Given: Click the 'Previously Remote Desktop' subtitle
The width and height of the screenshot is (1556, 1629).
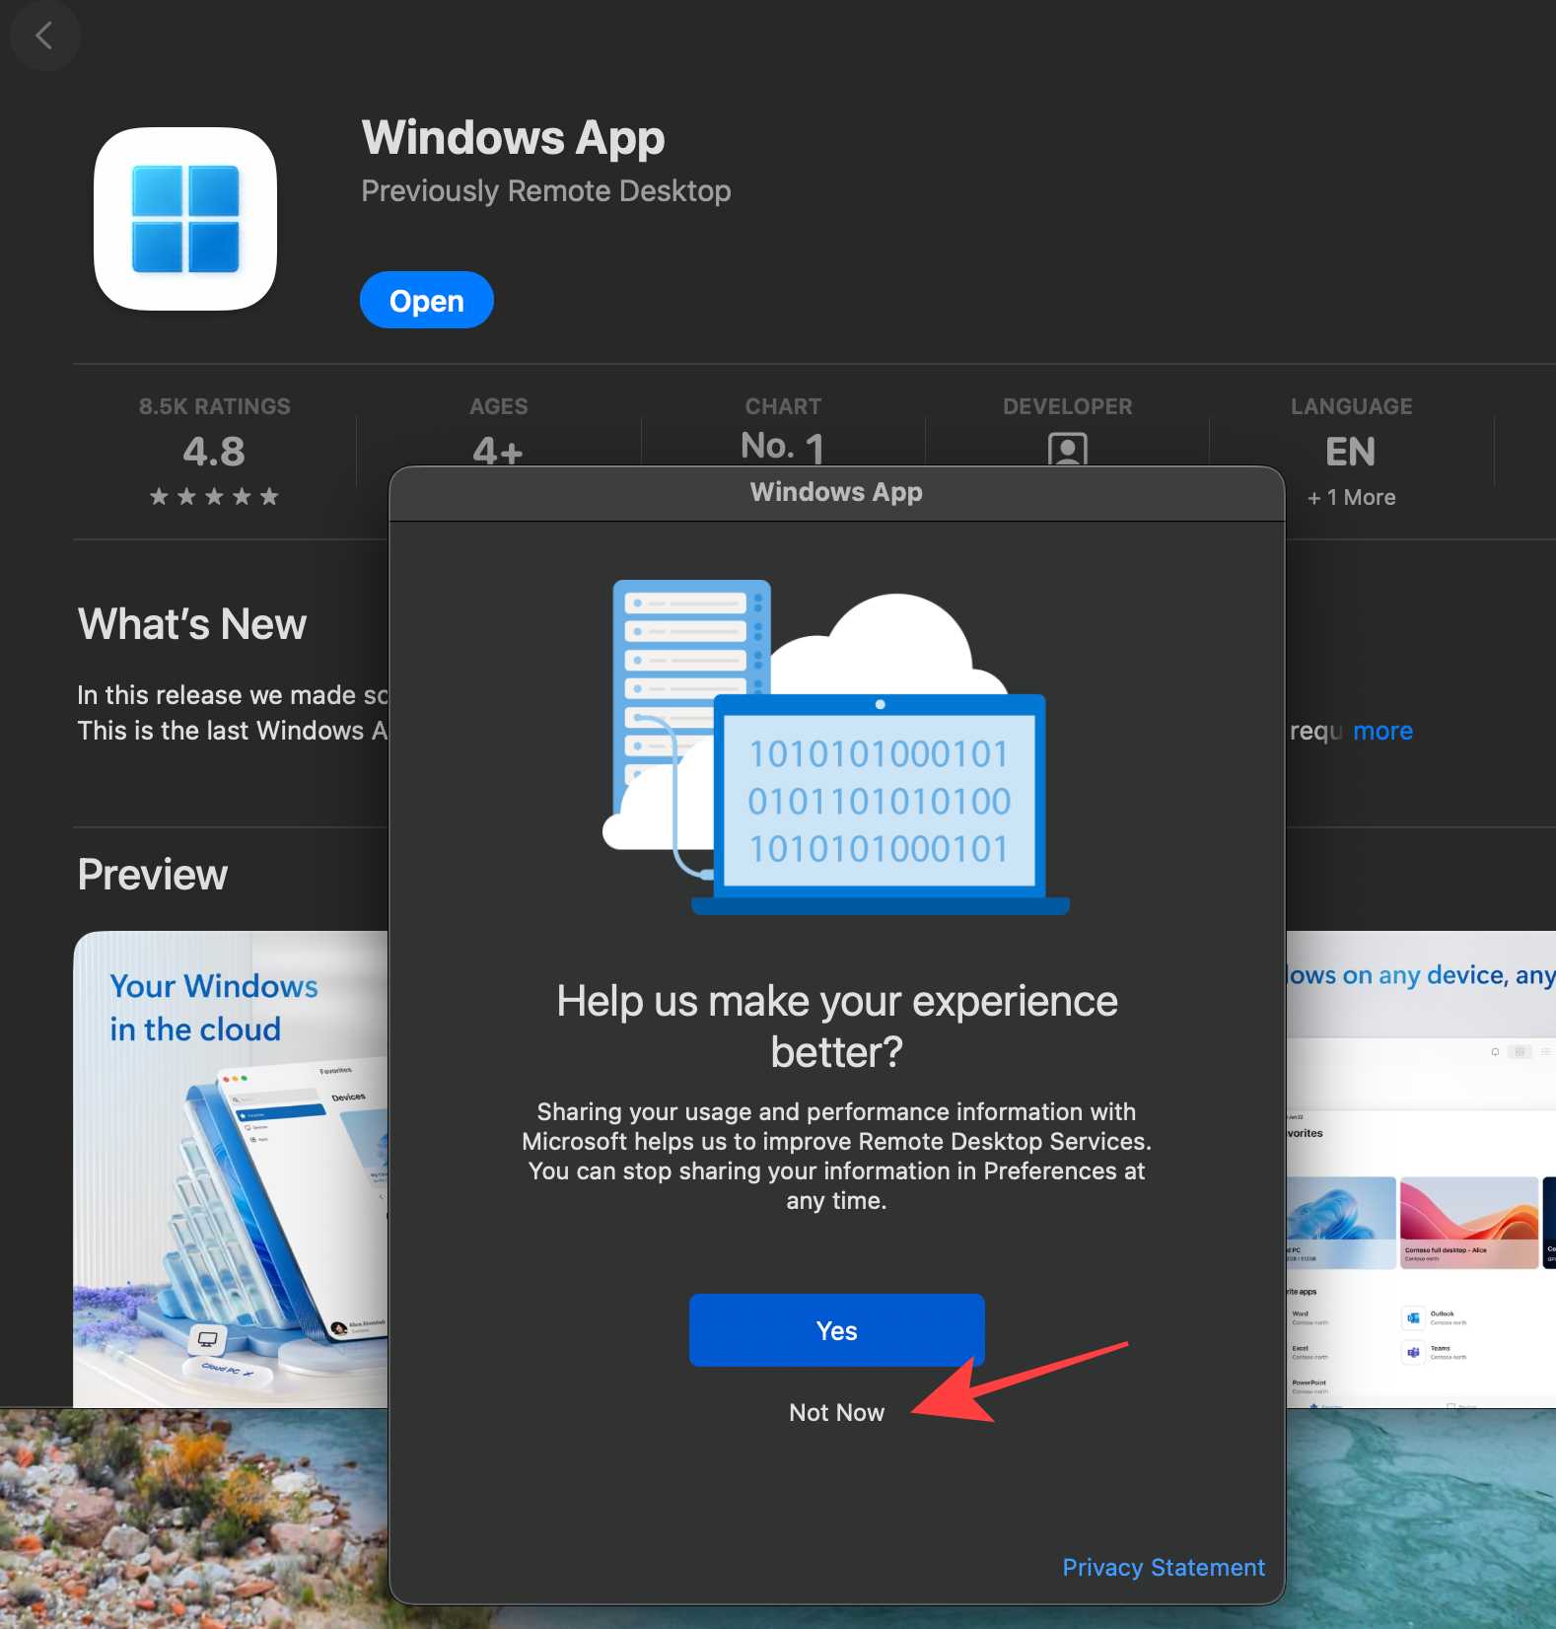Looking at the screenshot, I should 546,190.
